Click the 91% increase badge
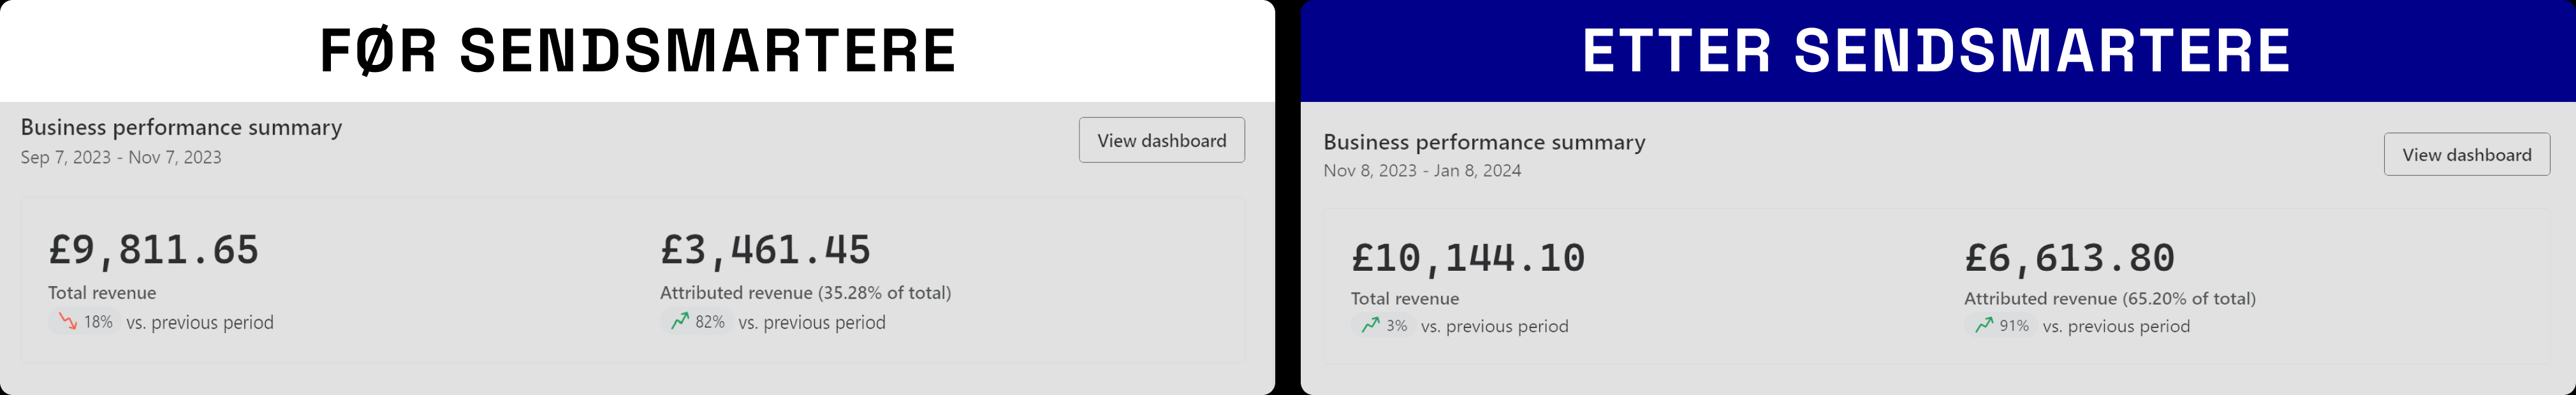Image resolution: width=2576 pixels, height=395 pixels. (x=2000, y=325)
